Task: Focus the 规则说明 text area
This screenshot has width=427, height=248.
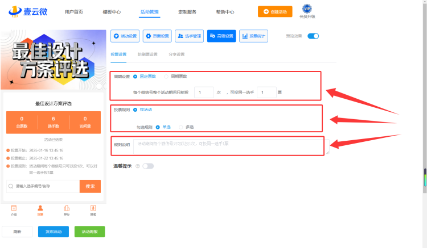Action: (231, 146)
